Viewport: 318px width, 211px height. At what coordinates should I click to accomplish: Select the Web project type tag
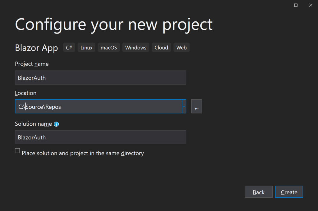tap(181, 47)
